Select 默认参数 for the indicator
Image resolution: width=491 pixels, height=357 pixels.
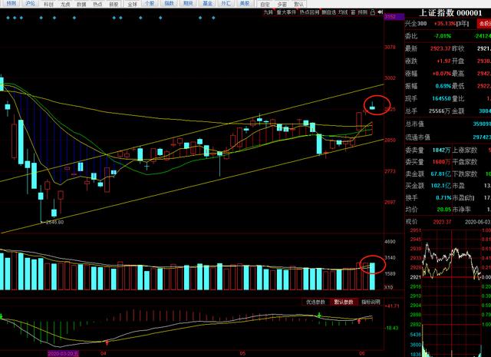344,302
